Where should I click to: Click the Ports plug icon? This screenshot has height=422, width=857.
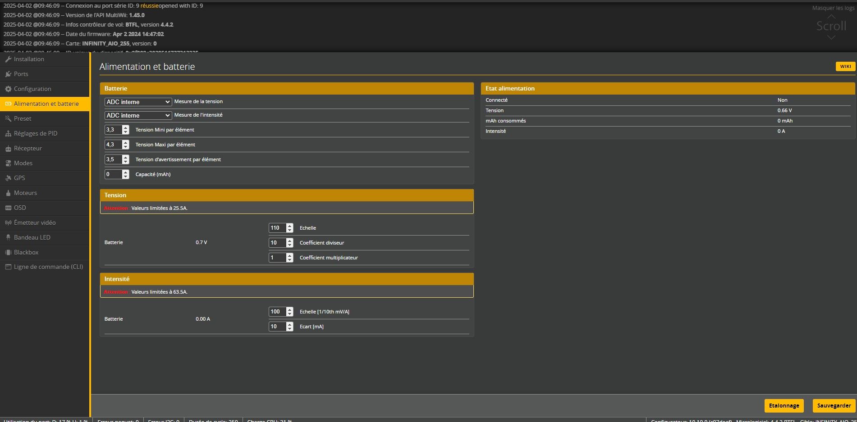click(x=8, y=74)
